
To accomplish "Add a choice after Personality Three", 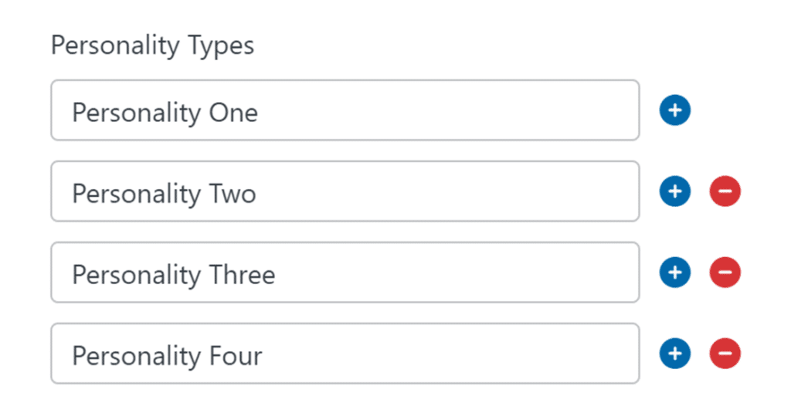I will click(674, 273).
